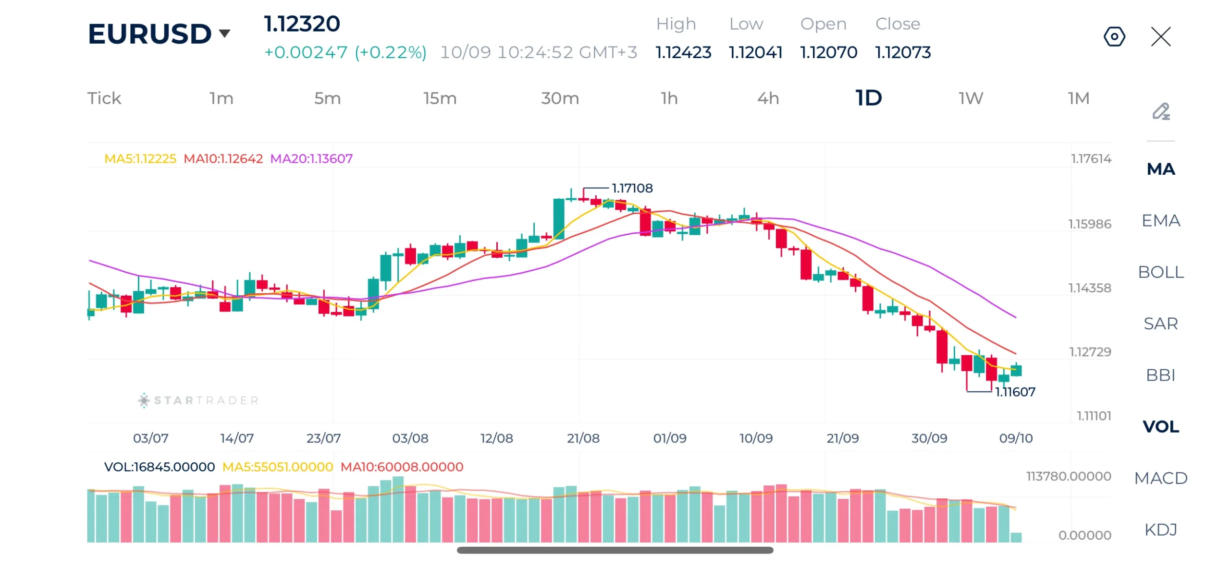Screen dimensions: 1230x565
Task: Select the 15m timeframe tab
Action: (440, 98)
